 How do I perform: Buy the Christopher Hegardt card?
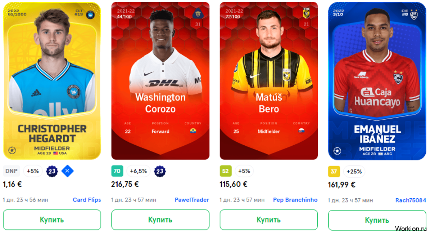coord(52,220)
